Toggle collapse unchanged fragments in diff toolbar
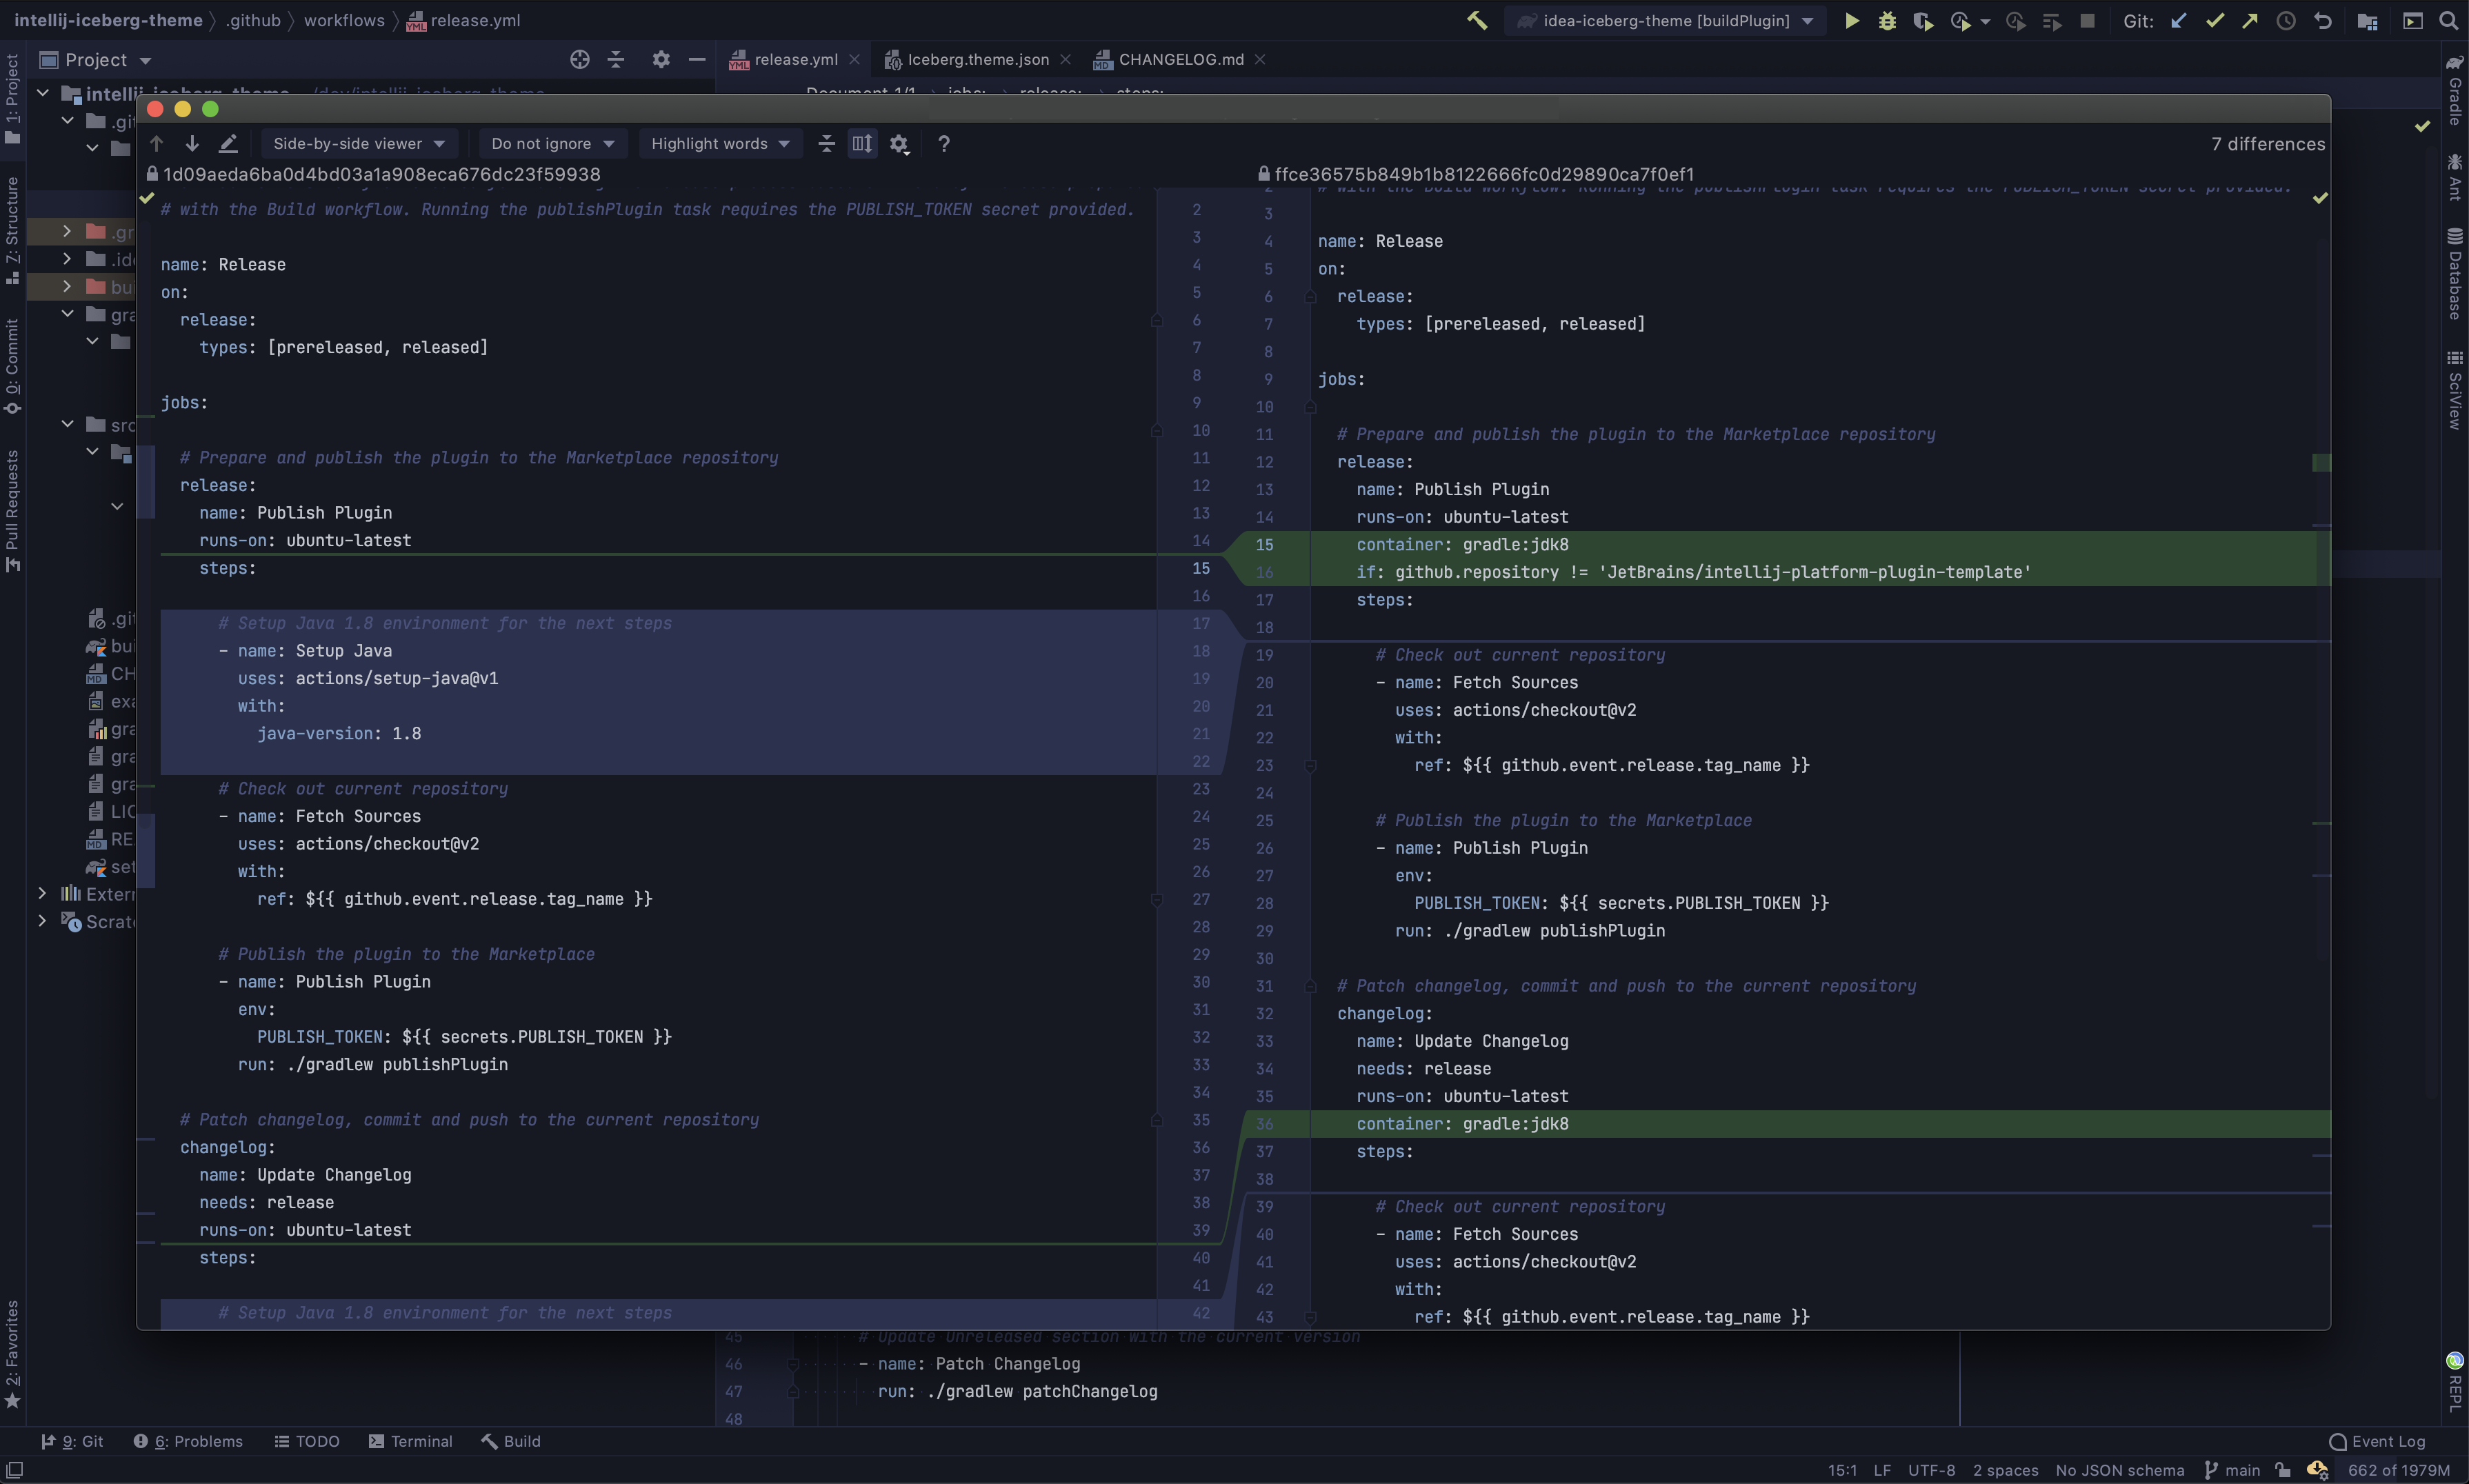 (x=826, y=143)
